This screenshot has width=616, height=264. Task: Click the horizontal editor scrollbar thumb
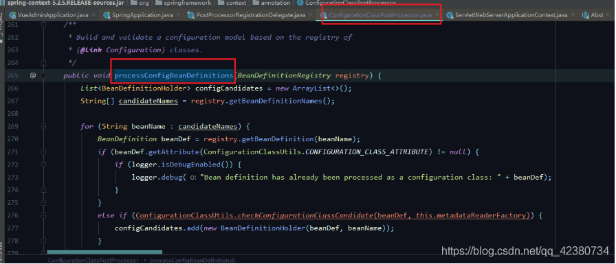tap(104, 252)
